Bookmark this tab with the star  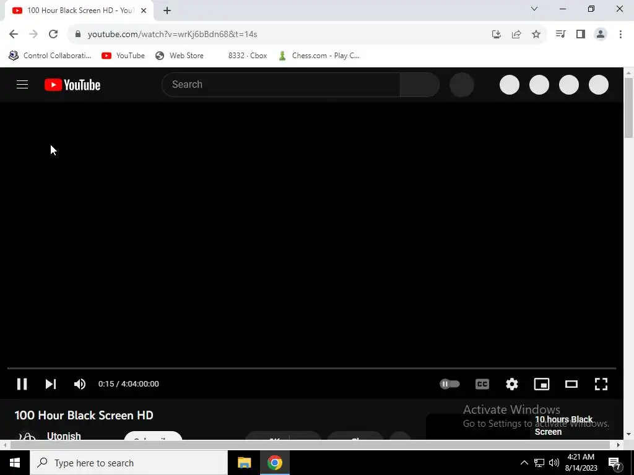click(536, 34)
